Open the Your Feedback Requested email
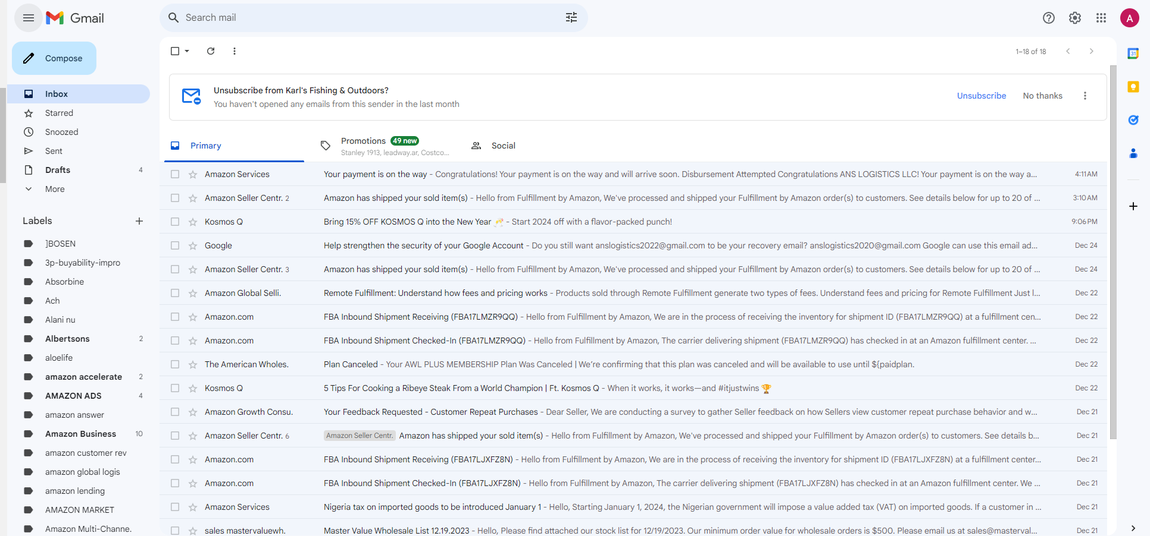 click(633, 412)
